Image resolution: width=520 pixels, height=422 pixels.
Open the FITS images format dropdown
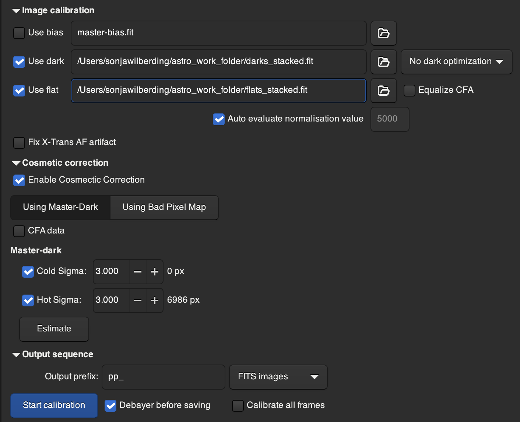(x=278, y=377)
